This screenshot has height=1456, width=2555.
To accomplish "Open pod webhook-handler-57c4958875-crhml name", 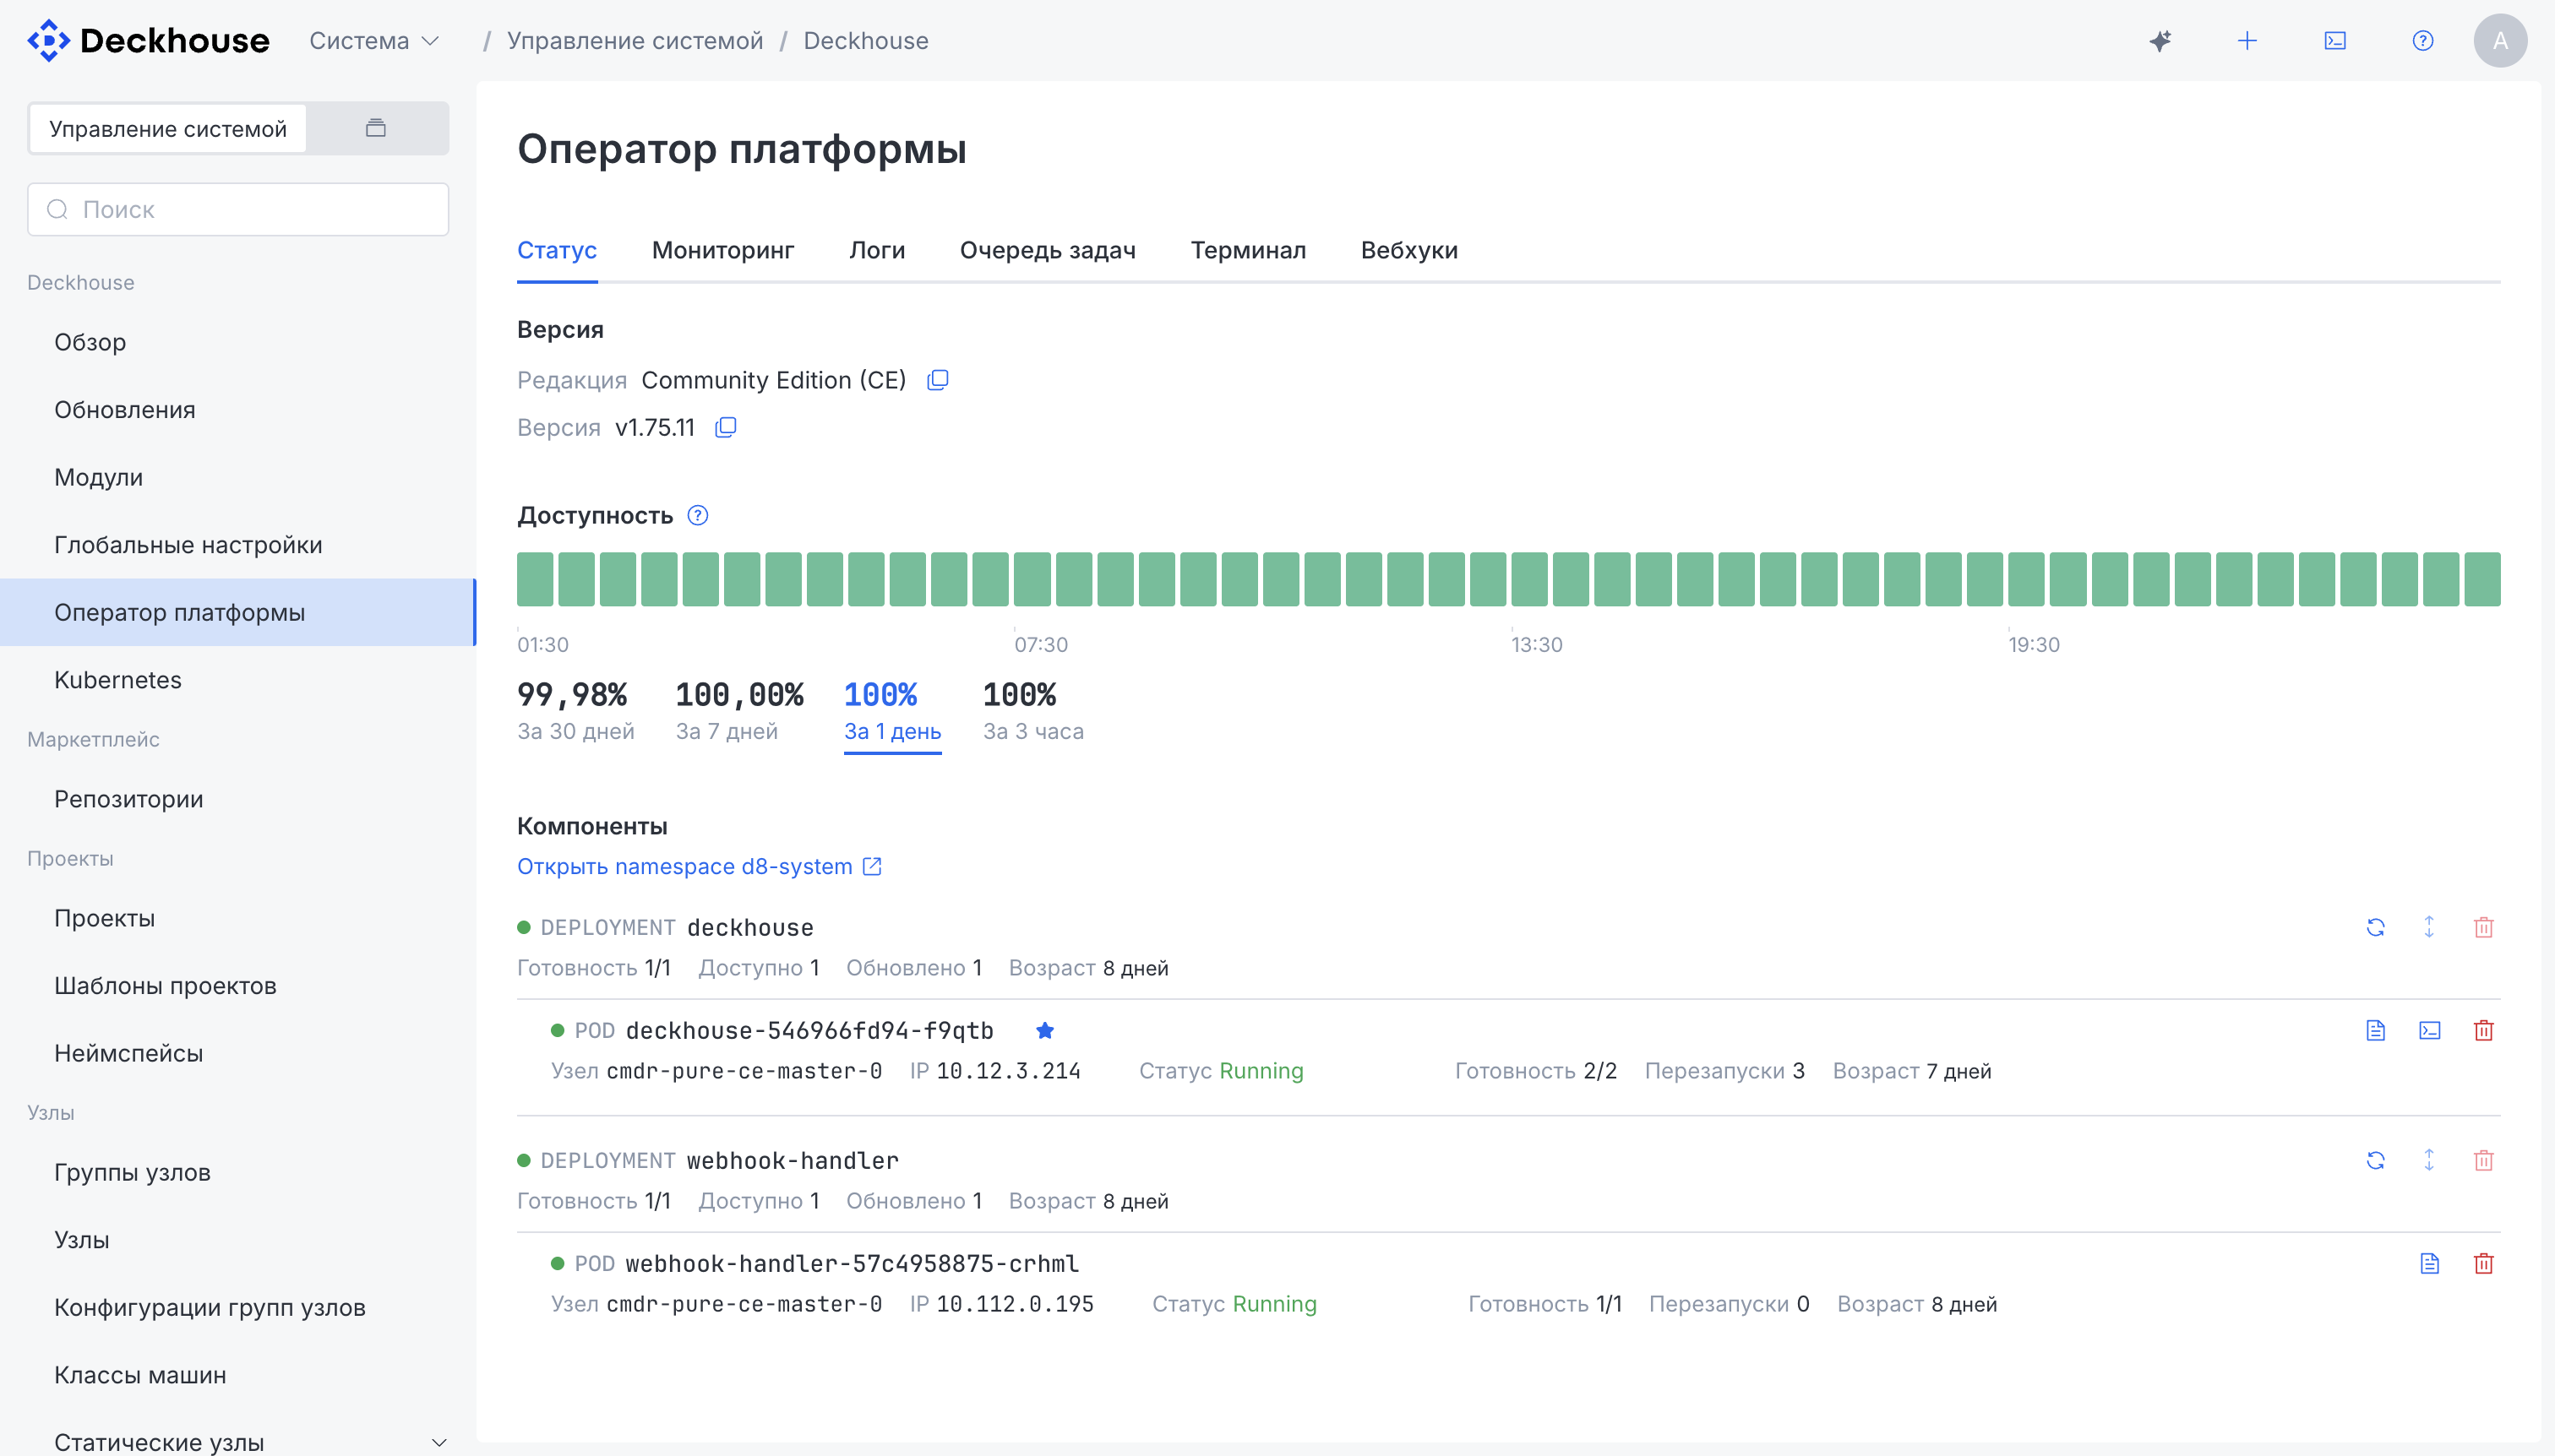I will (852, 1264).
